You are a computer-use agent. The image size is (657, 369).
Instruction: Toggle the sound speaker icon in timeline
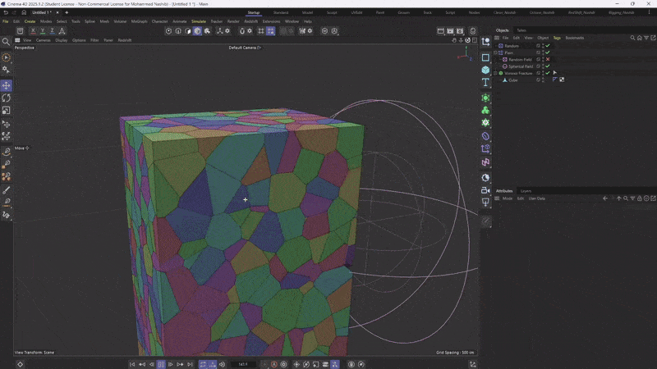click(x=222, y=364)
